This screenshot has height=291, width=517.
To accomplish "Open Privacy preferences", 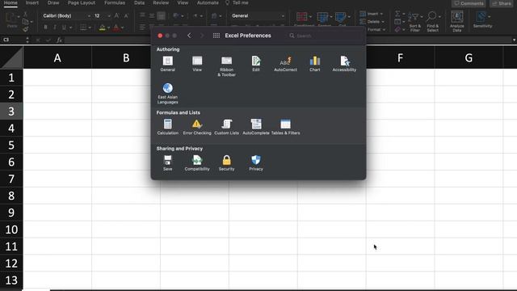I will tap(256, 163).
